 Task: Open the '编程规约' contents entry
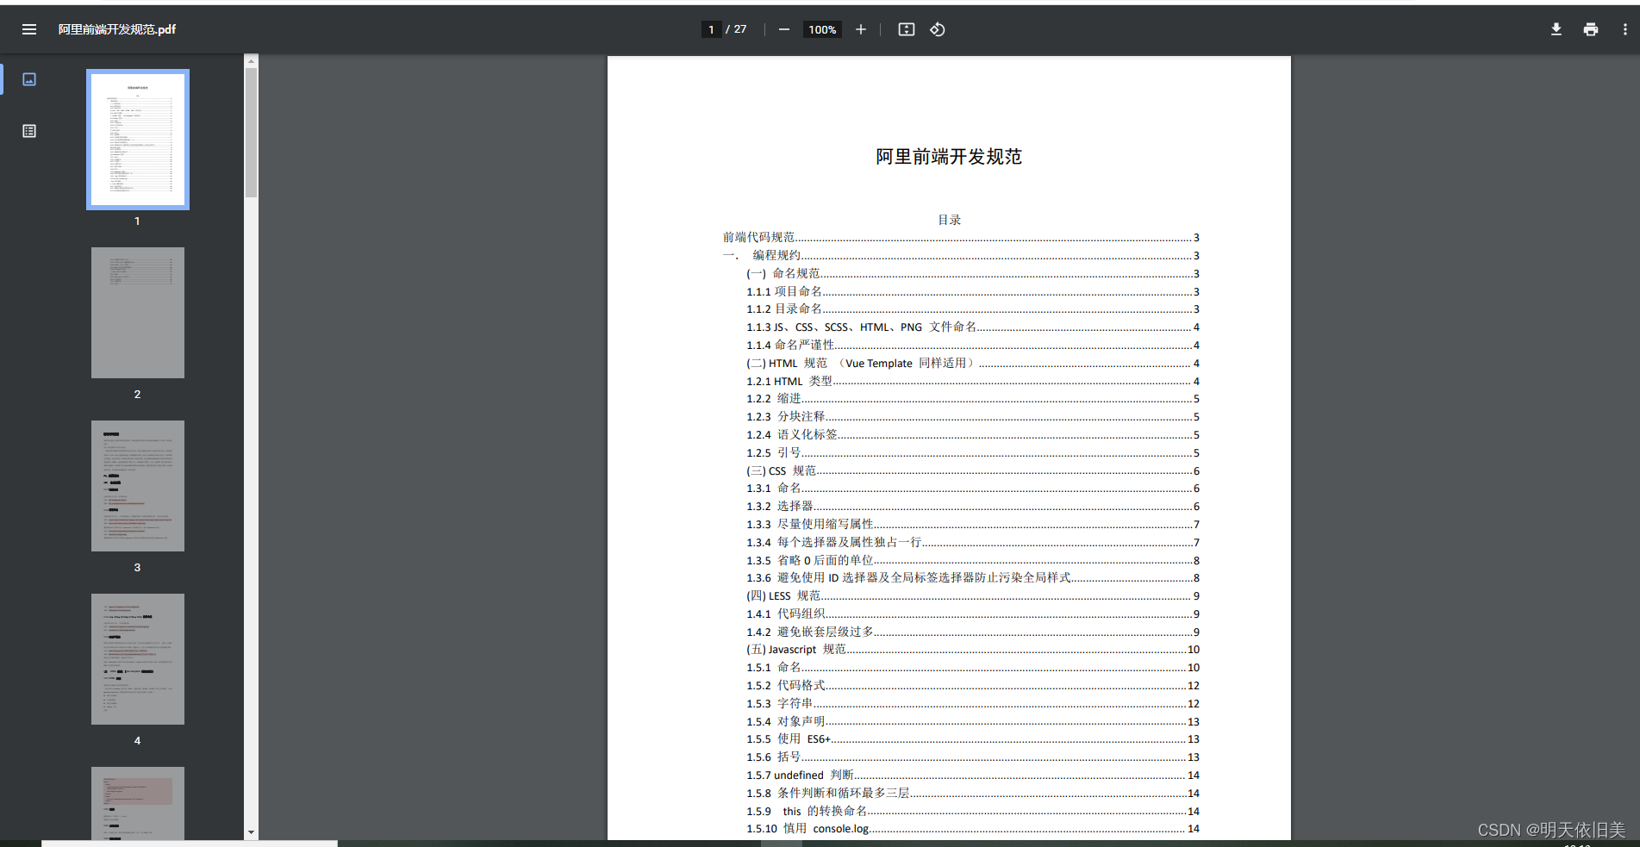(961, 255)
